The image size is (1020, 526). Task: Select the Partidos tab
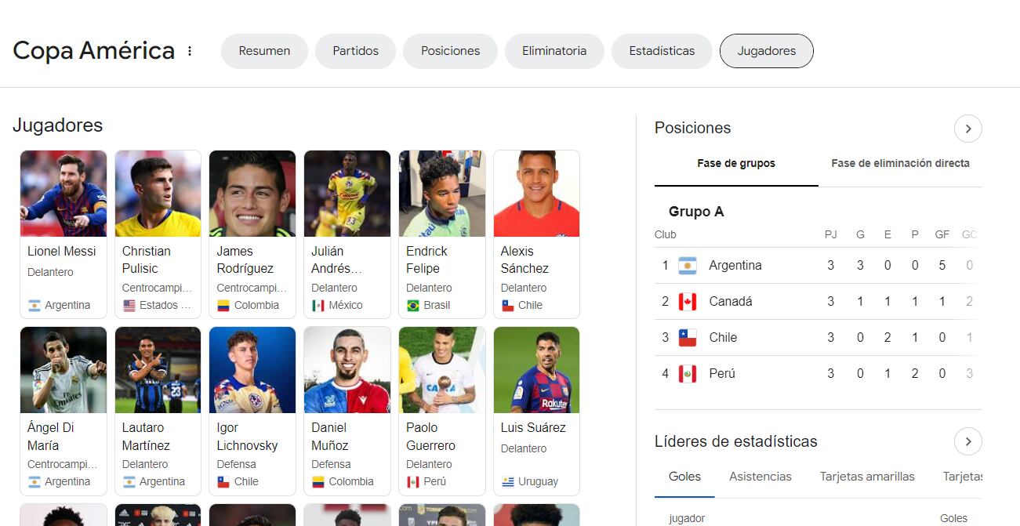tap(355, 51)
